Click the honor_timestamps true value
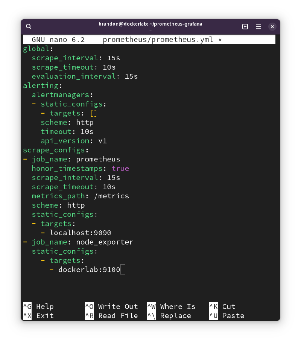 tap(120, 168)
